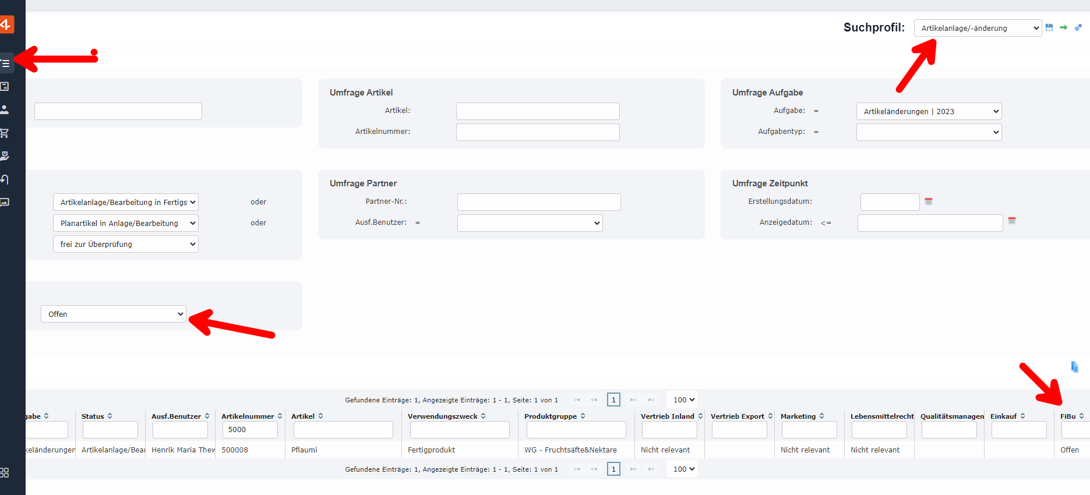Click the shopping cart sidebar icon
The height and width of the screenshot is (495, 1090).
click(5, 133)
